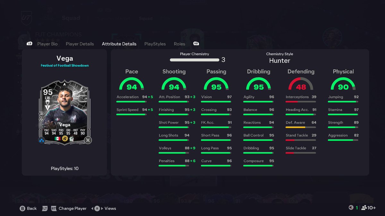Click the B button Back icon

point(22,208)
